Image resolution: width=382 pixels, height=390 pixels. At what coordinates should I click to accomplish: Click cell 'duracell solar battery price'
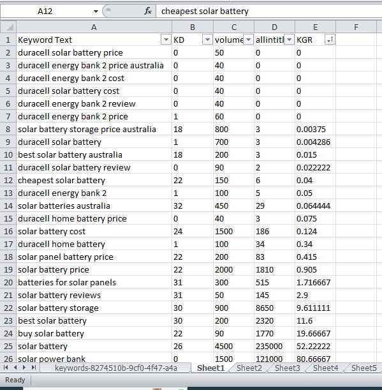tap(94, 52)
